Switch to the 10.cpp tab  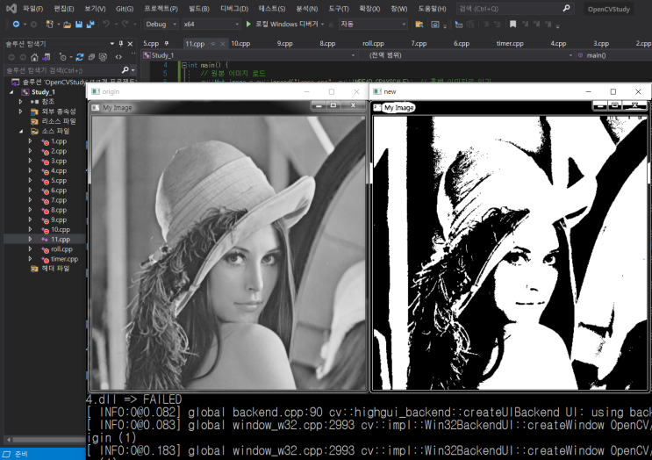240,44
